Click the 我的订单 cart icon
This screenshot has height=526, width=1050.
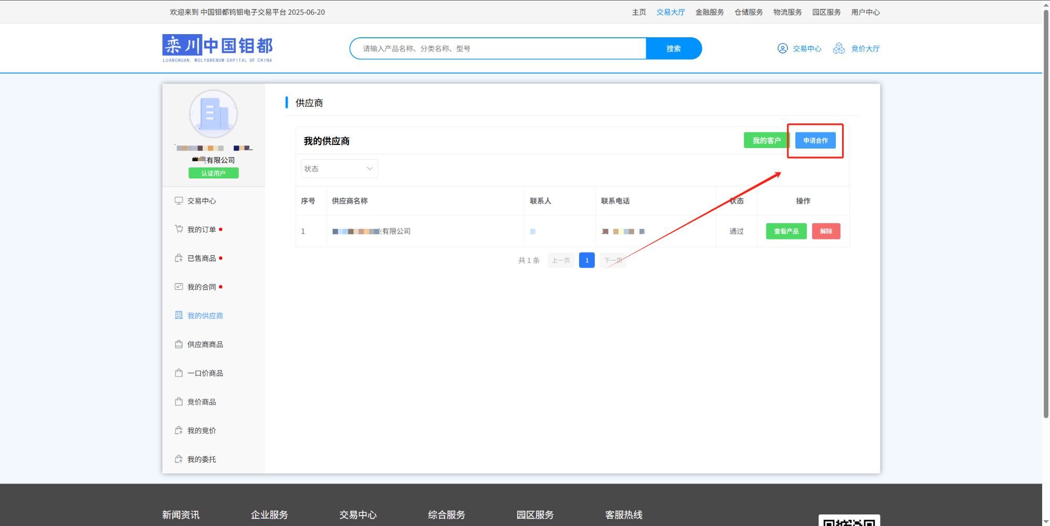coord(178,229)
